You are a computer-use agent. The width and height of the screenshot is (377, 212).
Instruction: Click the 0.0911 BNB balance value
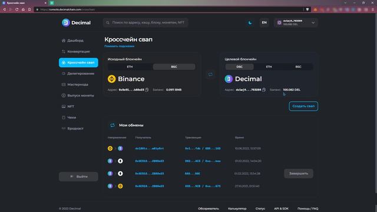click(174, 90)
